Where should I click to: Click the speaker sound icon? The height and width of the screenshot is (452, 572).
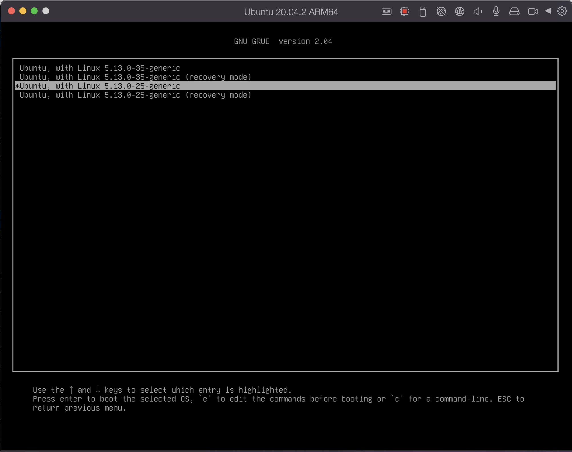[x=478, y=11]
